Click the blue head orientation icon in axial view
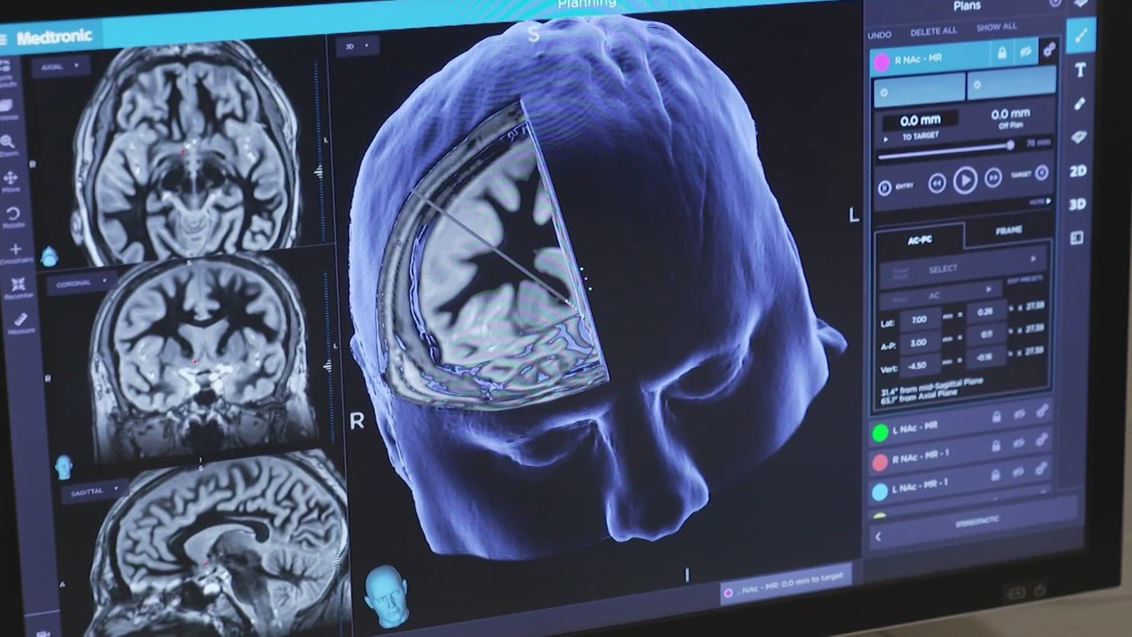The width and height of the screenshot is (1132, 637). (50, 256)
